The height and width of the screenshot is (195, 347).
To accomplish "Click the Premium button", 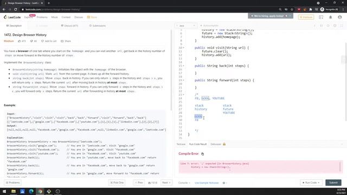I will tap(306, 17).
